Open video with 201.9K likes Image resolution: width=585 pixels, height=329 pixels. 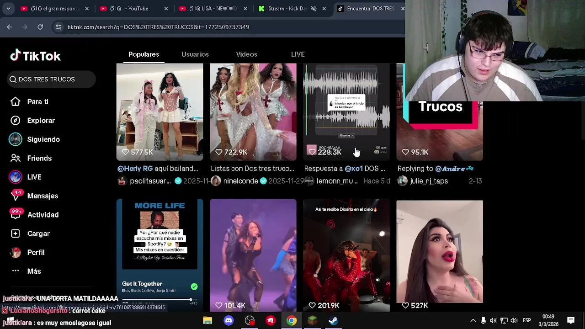[x=346, y=255]
